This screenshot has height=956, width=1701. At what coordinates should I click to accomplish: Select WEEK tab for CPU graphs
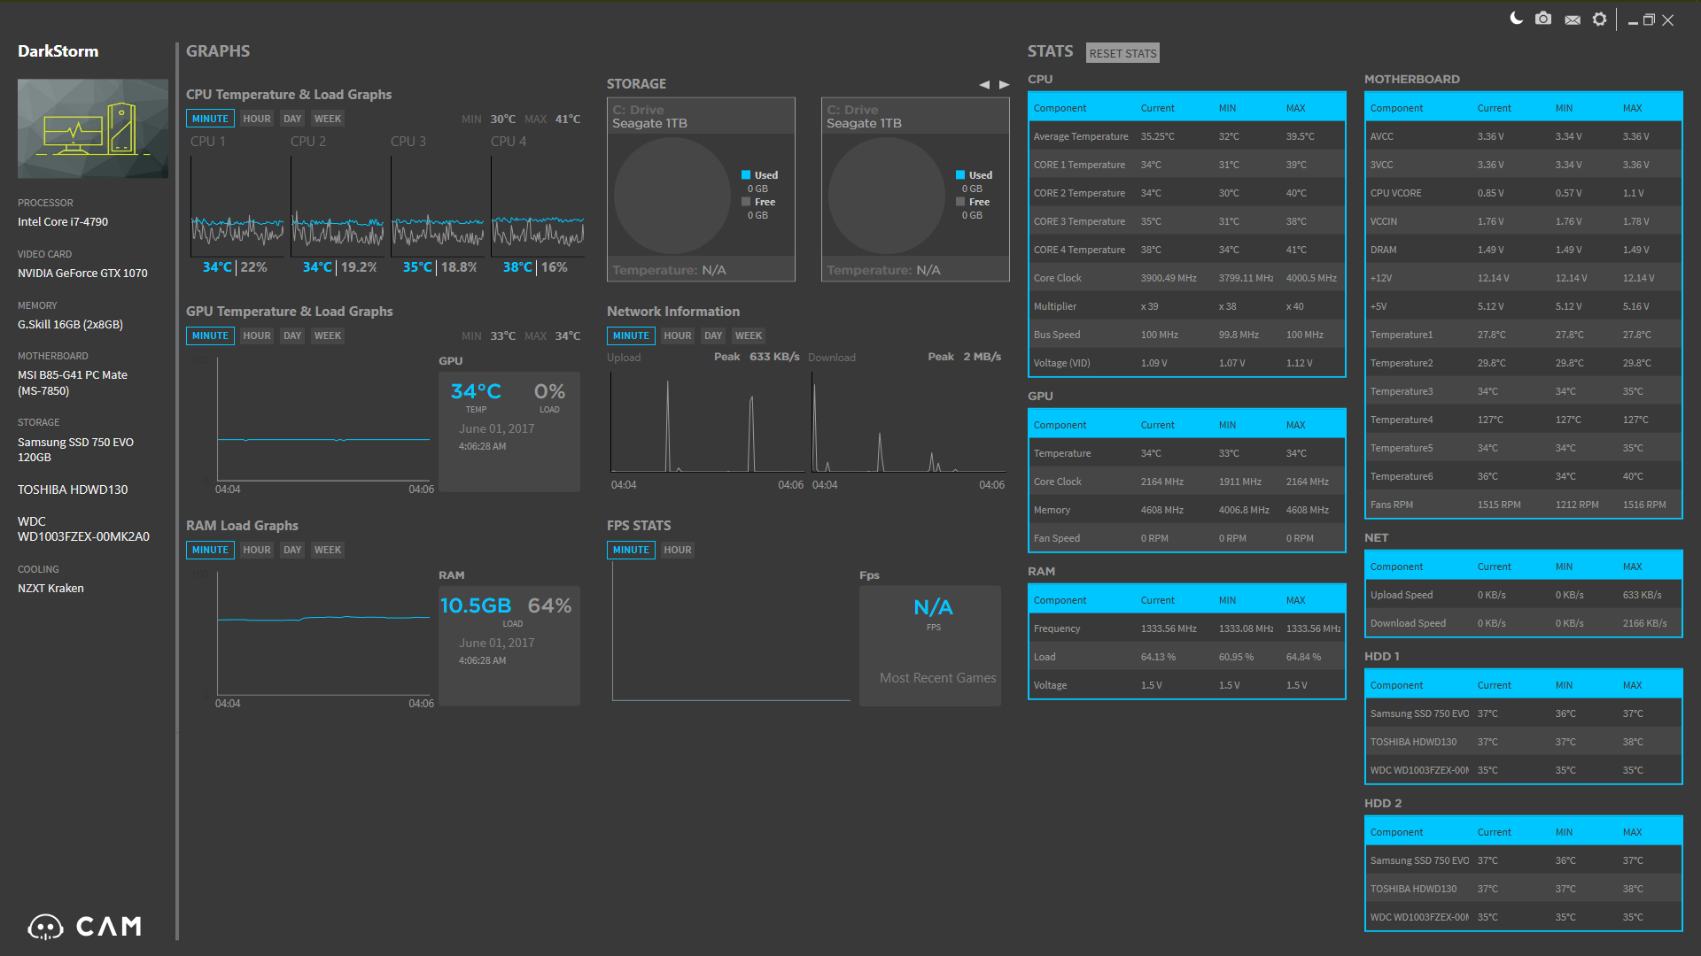point(328,119)
